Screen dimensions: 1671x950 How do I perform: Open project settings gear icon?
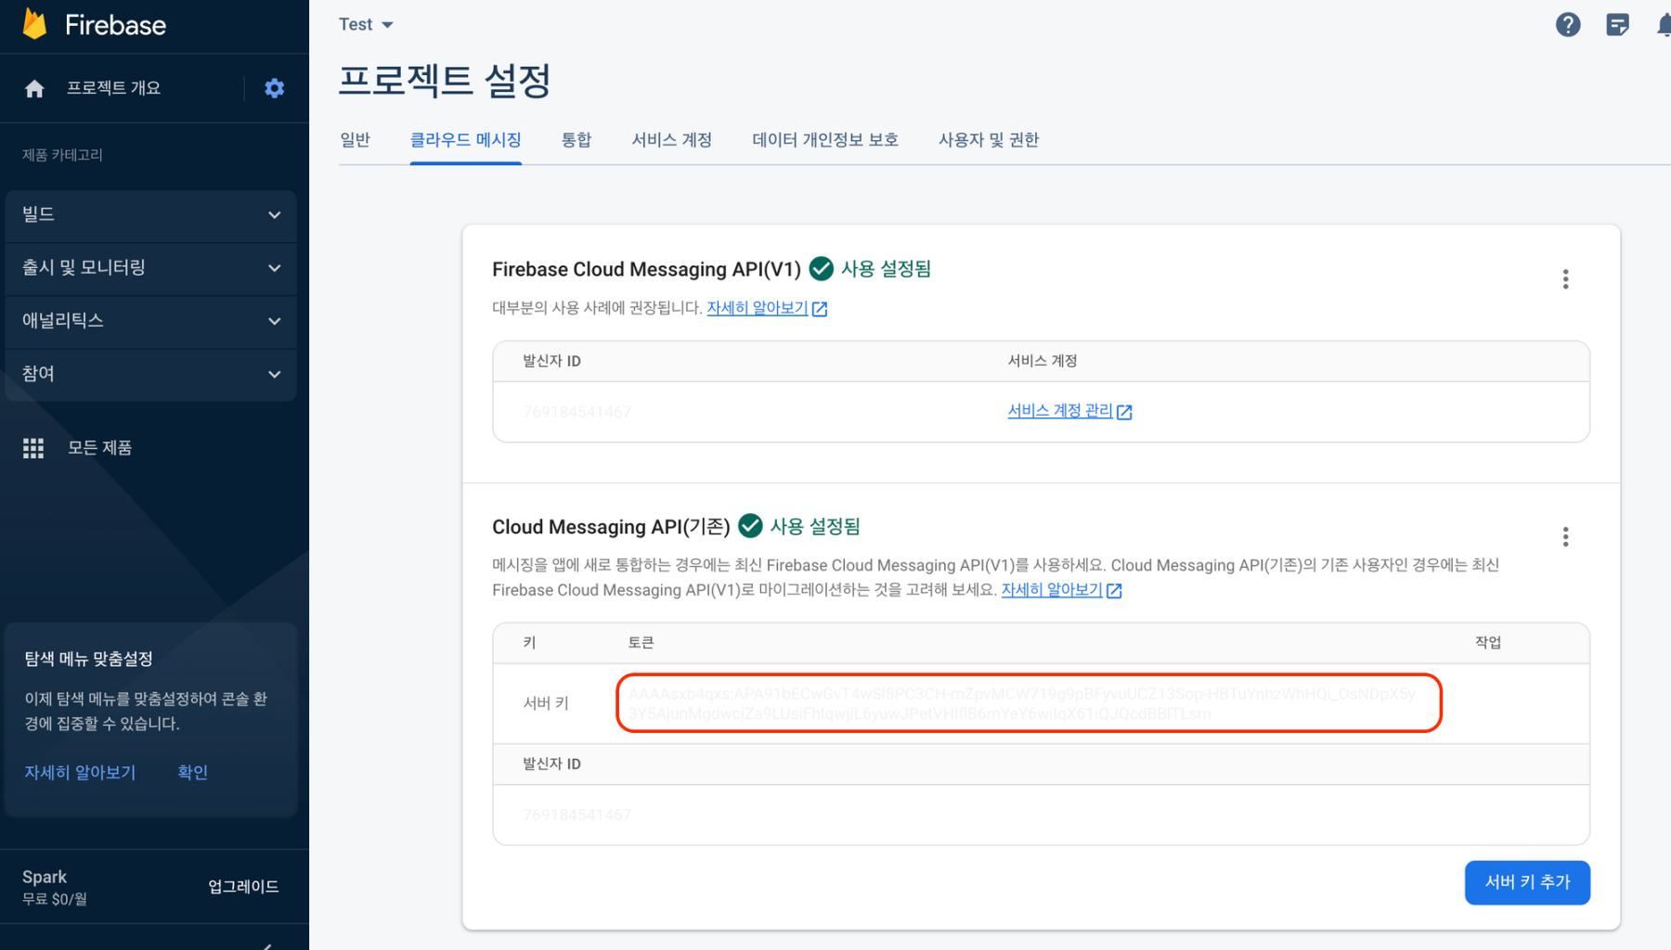tap(274, 88)
